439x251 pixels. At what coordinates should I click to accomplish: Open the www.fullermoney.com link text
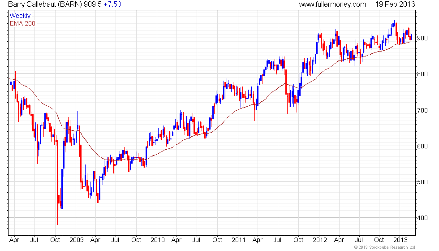tap(332, 4)
